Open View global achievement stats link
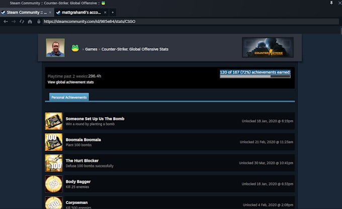This screenshot has width=342, height=209. [x=71, y=82]
